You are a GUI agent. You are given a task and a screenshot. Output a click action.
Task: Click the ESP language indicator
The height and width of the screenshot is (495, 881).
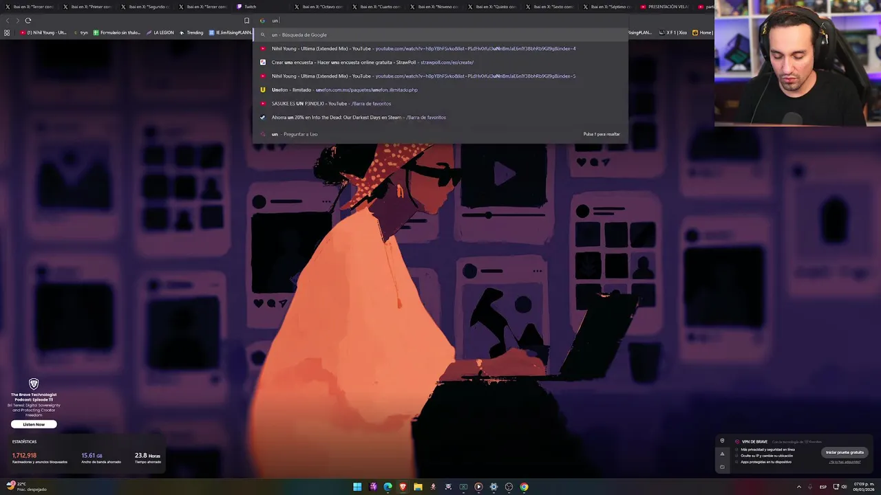[x=823, y=487]
